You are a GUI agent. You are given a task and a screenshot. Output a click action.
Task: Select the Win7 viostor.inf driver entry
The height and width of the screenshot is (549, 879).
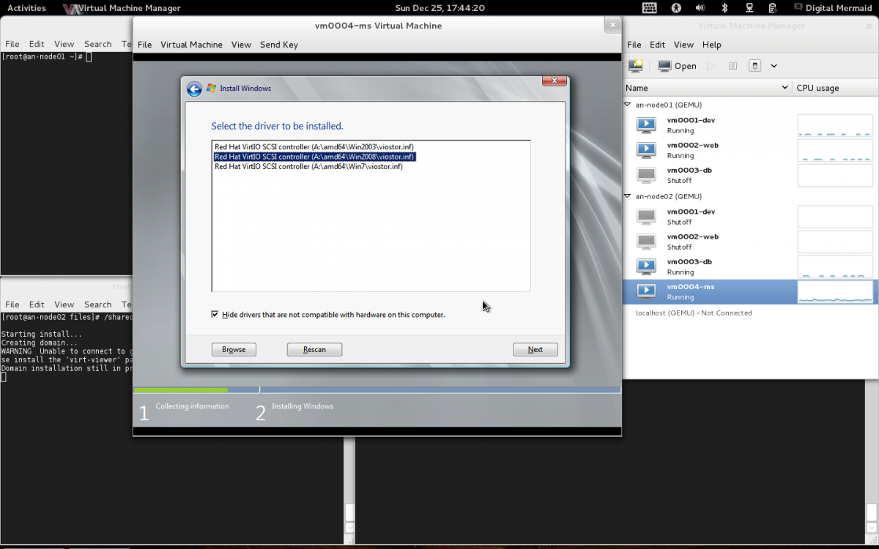pos(308,167)
